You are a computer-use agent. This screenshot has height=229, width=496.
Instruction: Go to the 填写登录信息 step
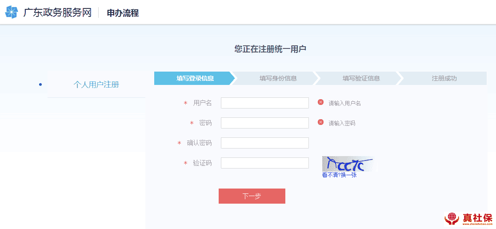pos(195,78)
